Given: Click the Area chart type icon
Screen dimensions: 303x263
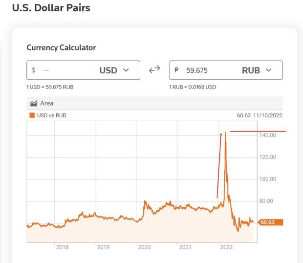Looking at the screenshot, I should click(x=33, y=103).
